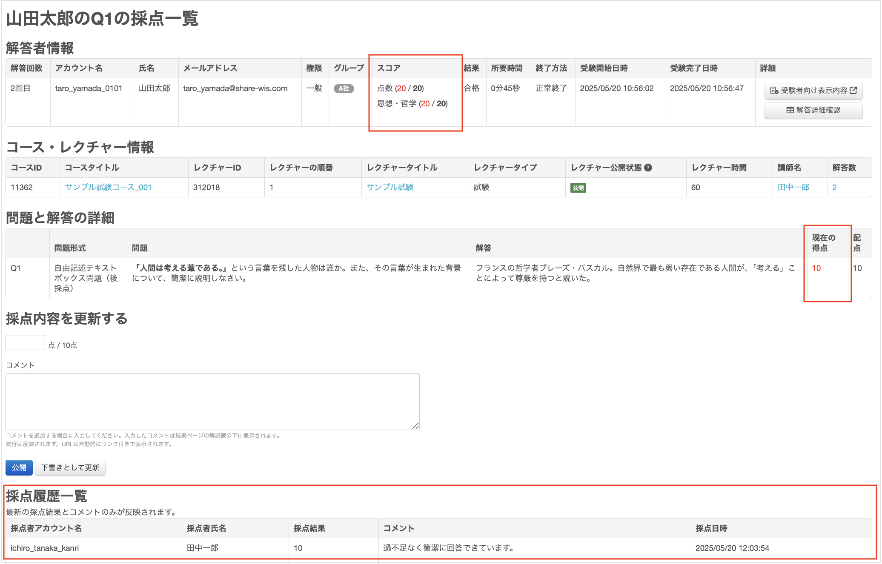Click the 点数 (20 / 20) score text
Image resolution: width=882 pixels, height=564 pixels.
point(401,88)
